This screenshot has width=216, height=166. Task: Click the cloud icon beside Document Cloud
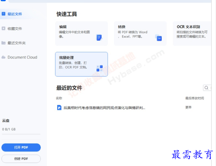3,57
